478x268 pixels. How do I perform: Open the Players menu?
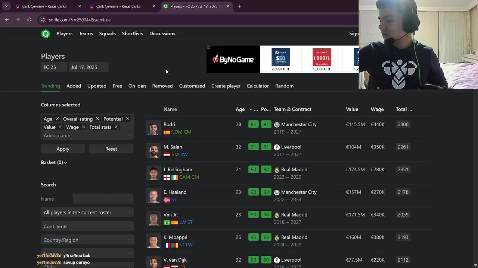click(x=65, y=33)
